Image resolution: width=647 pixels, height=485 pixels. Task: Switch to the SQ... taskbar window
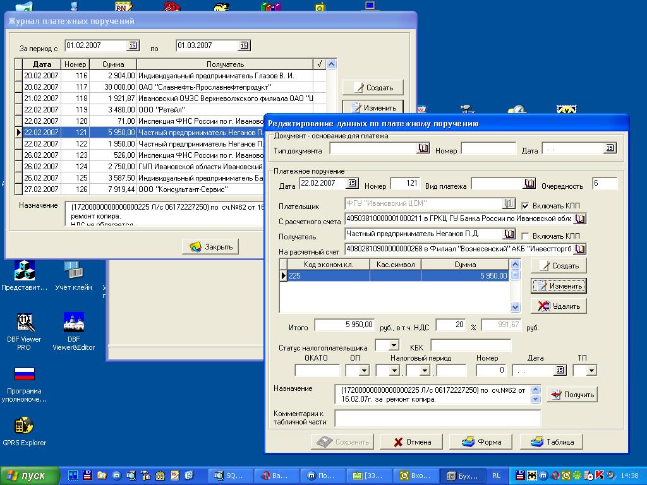[x=229, y=476]
